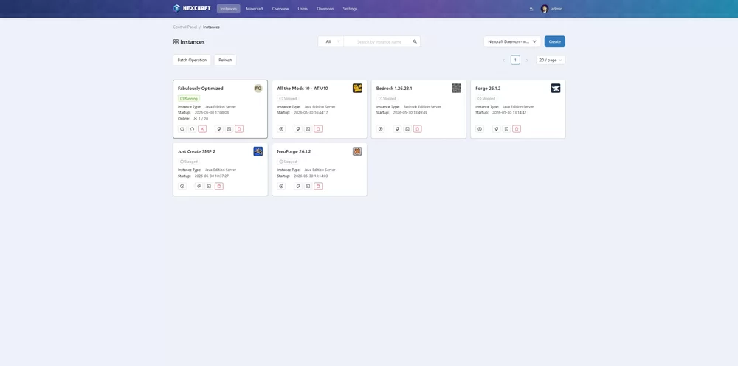Start the NeoForge 26.1.2 instance

tap(281, 186)
